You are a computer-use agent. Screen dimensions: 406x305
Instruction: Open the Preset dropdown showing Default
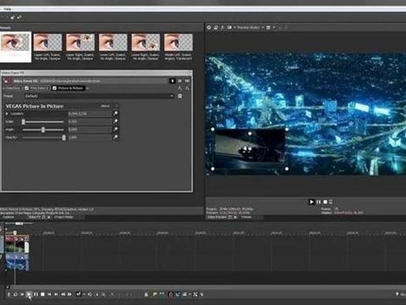[x=99, y=96]
